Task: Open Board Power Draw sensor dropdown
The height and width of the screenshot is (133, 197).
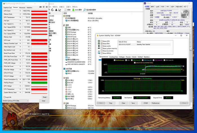Action: coord(20,53)
